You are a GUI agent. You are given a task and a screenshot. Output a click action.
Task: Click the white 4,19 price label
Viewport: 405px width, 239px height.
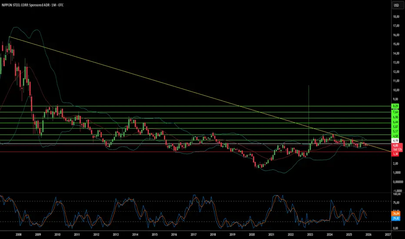395,140
